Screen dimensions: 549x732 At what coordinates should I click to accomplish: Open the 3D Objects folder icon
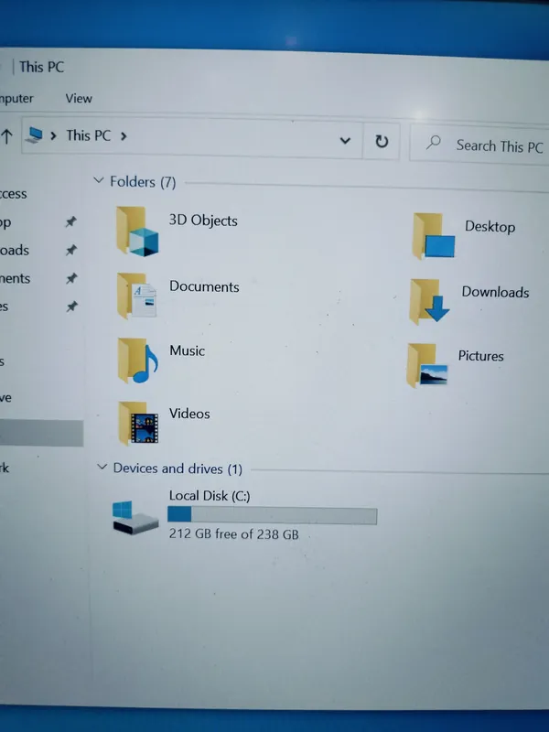[138, 231]
